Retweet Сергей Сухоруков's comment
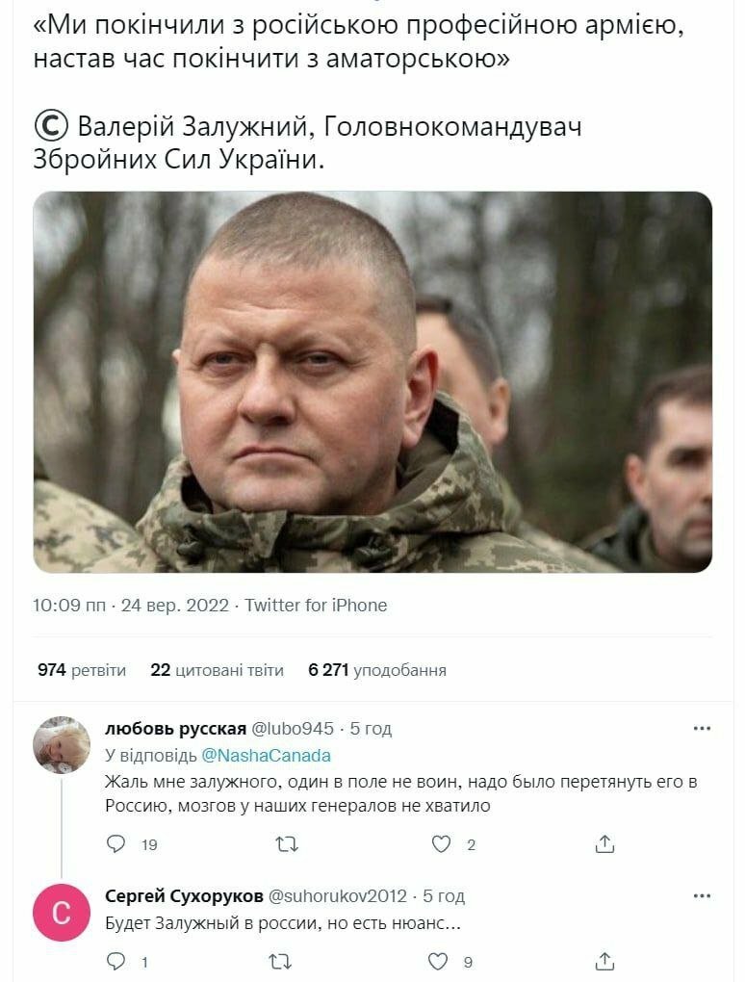Image resolution: width=745 pixels, height=982 pixels. point(280,962)
